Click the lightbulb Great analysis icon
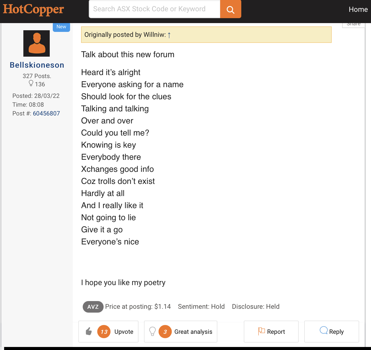 (x=153, y=331)
